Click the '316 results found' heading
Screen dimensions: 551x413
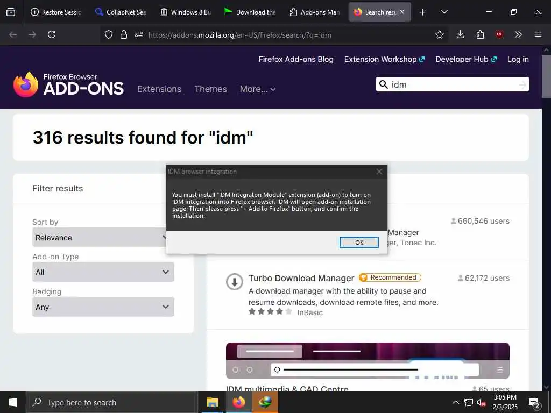(x=143, y=137)
